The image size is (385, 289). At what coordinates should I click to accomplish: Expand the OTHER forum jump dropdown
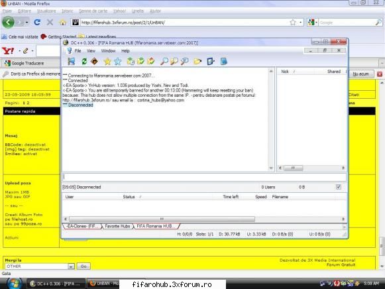tap(71, 266)
